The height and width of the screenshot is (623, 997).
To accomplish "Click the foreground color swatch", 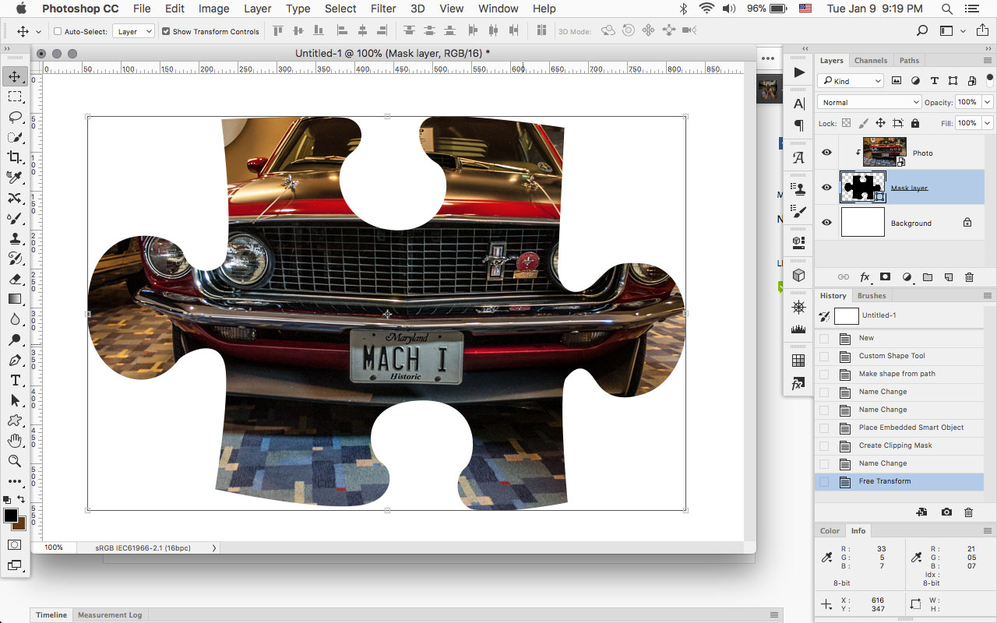I will coord(11,516).
